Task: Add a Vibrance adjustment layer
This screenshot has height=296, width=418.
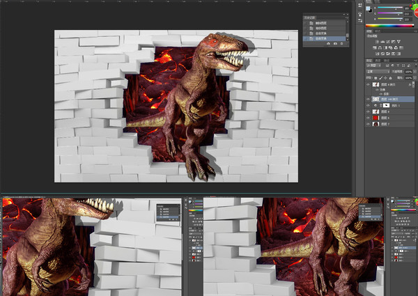Action: (x=398, y=42)
